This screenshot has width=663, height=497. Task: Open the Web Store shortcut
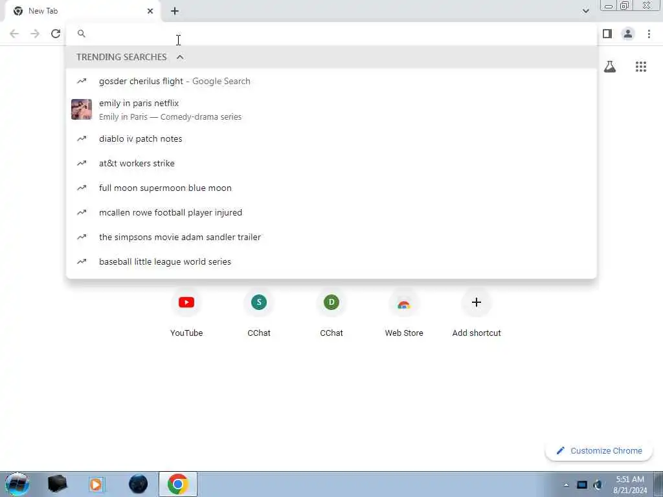click(404, 312)
